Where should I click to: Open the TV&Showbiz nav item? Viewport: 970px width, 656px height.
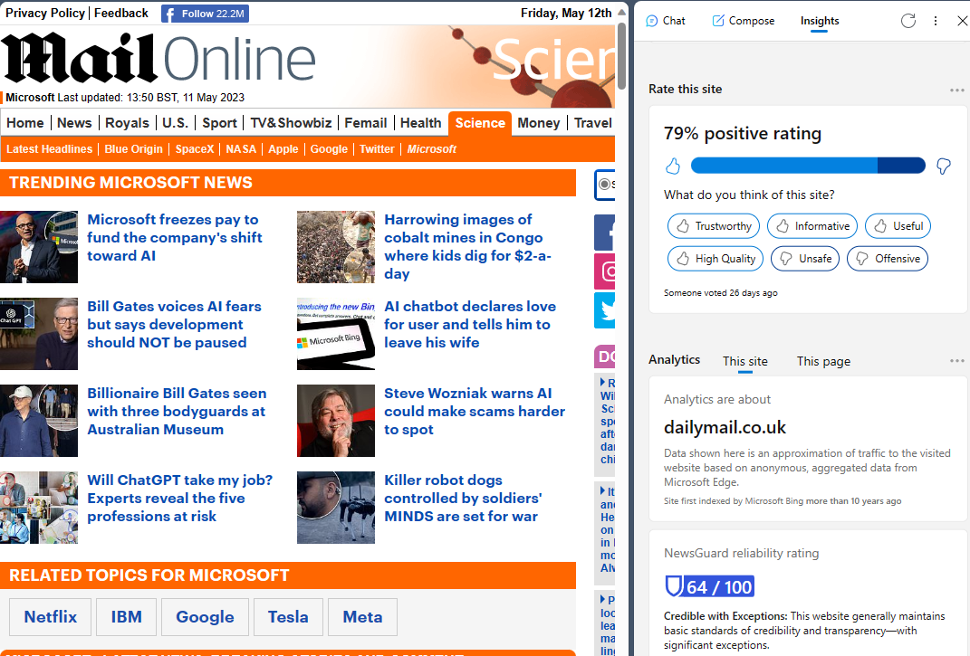click(x=291, y=123)
